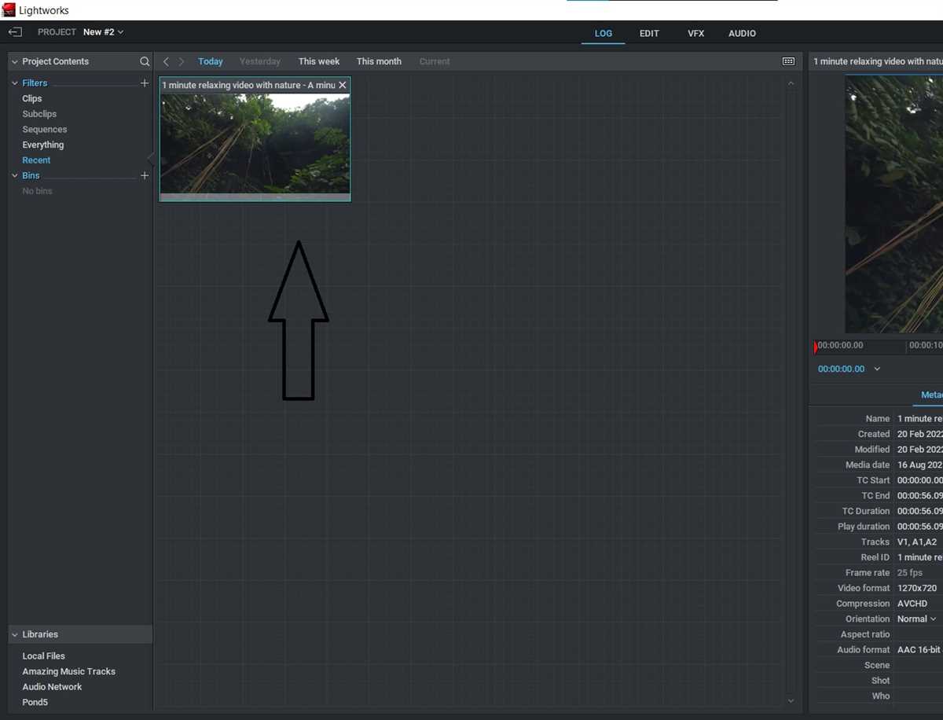The image size is (943, 720).
Task: Open the New #2 project dropdown
Action: tap(104, 32)
